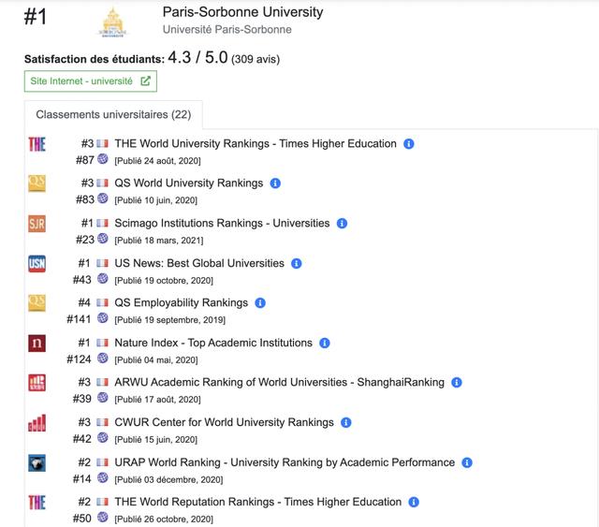599x527 pixels.
Task: Click the French flag next to US News #1
Action: (102, 263)
